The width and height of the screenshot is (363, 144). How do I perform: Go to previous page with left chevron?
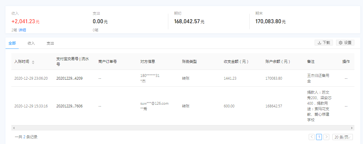click(x=311, y=137)
